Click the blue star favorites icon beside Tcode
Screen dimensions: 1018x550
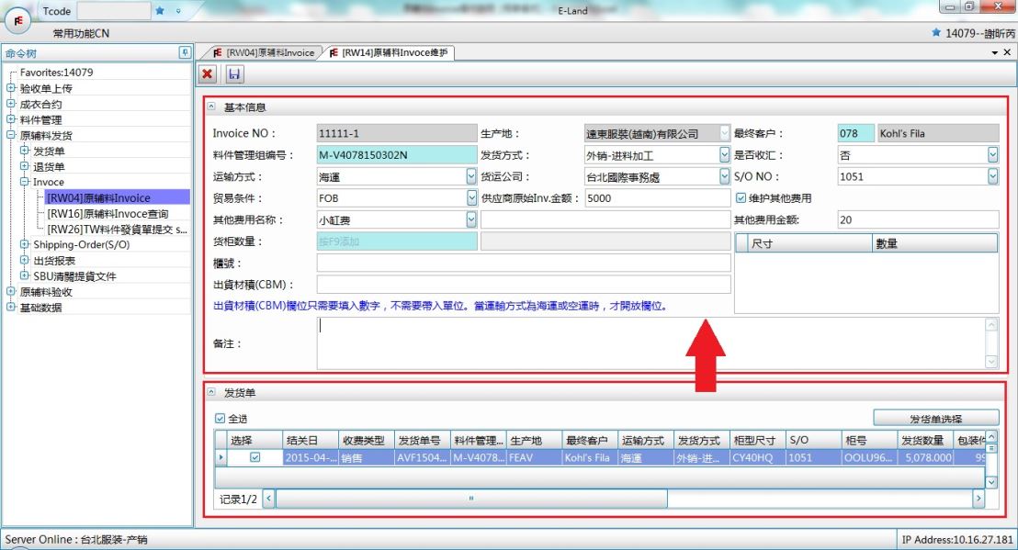click(x=160, y=11)
